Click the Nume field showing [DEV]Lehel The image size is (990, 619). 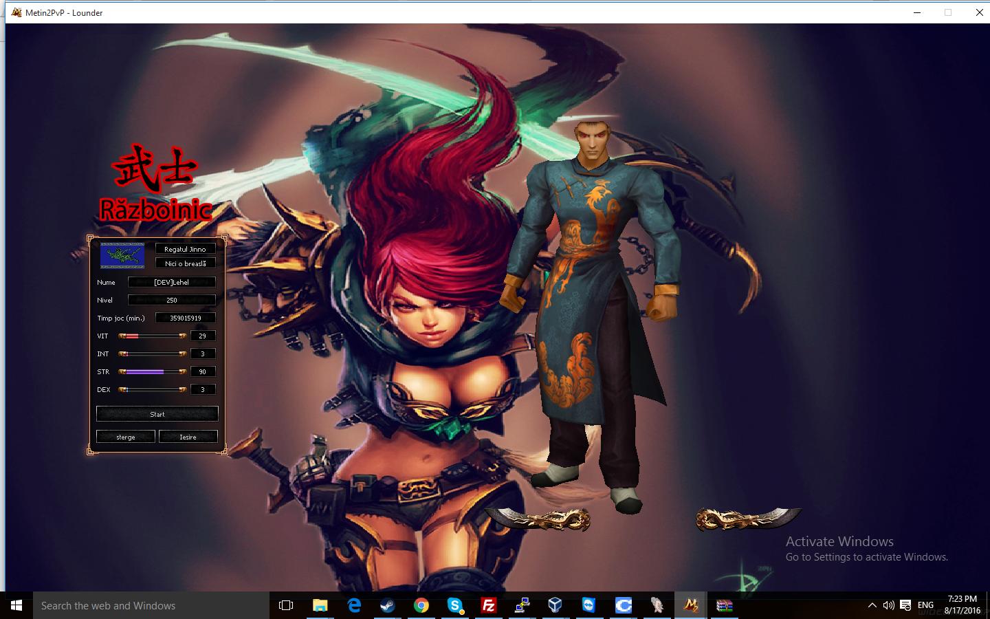click(172, 282)
